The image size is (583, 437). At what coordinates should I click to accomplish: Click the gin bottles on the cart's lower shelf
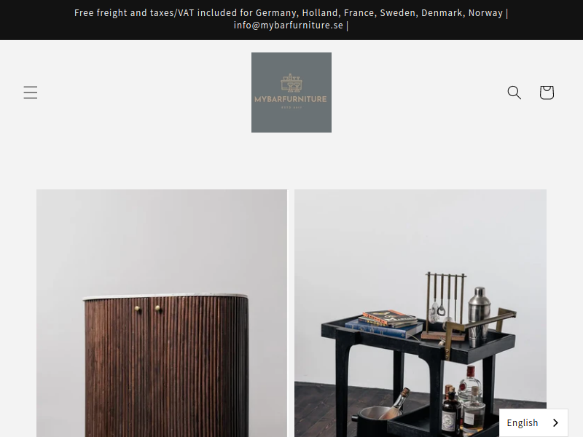pos(463,405)
